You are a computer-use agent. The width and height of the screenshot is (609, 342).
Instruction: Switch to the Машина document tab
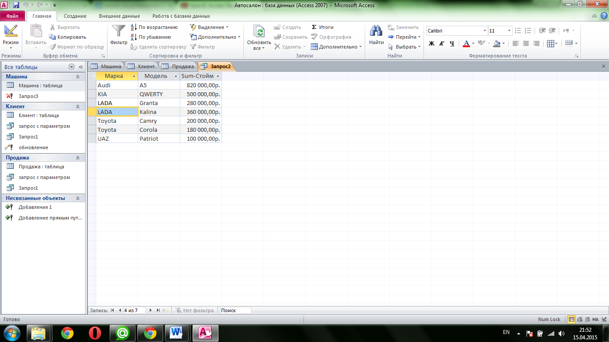[106, 66]
